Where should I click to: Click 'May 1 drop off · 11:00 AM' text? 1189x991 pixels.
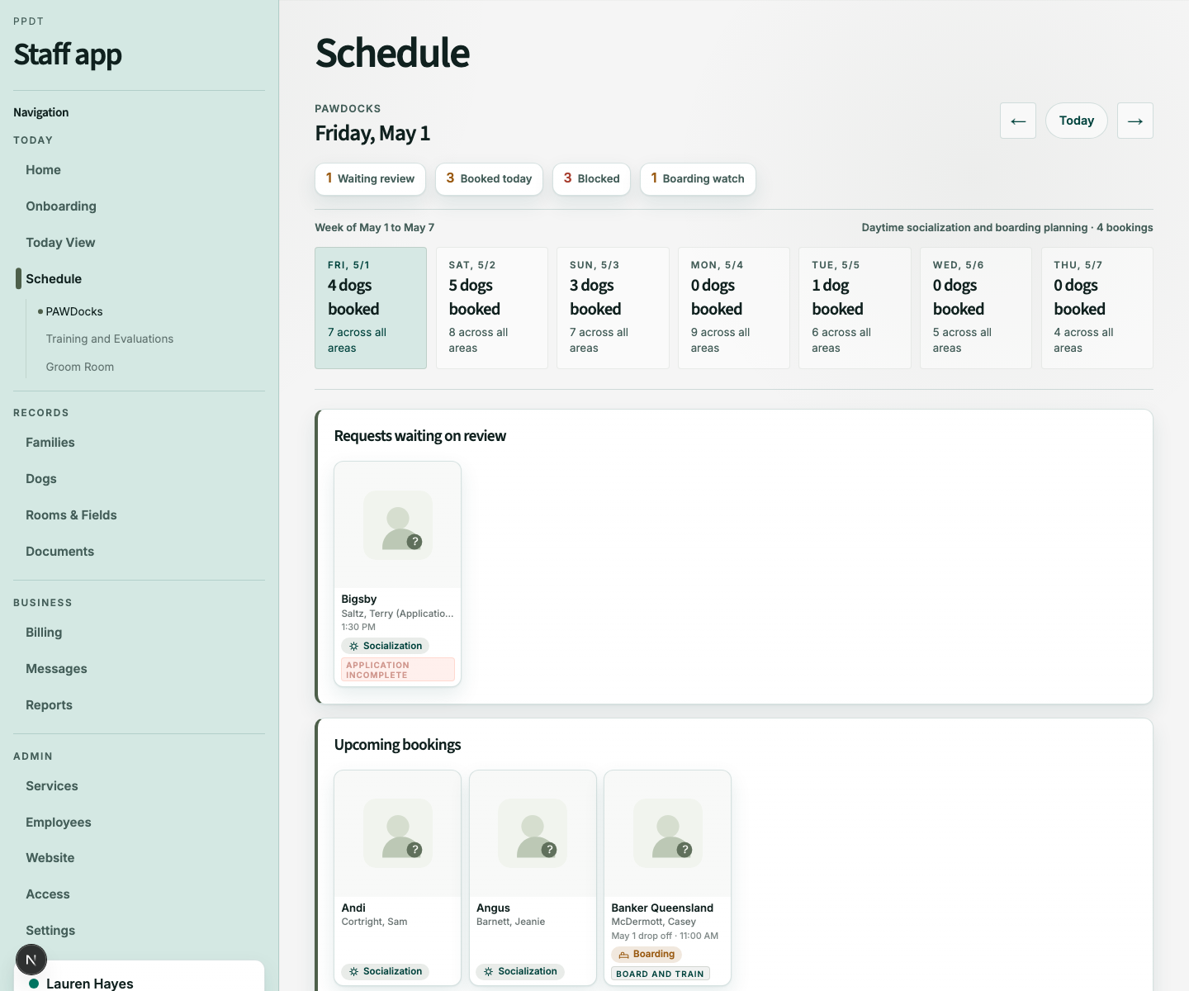pos(665,936)
